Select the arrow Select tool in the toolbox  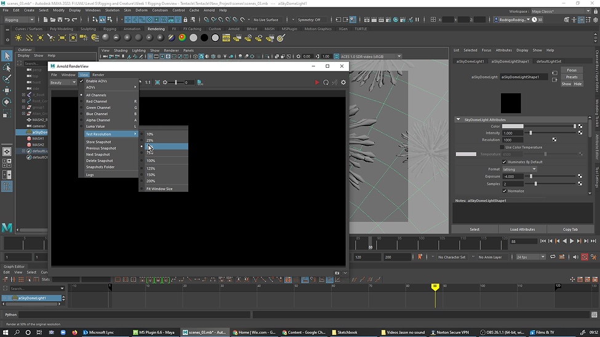tap(7, 56)
